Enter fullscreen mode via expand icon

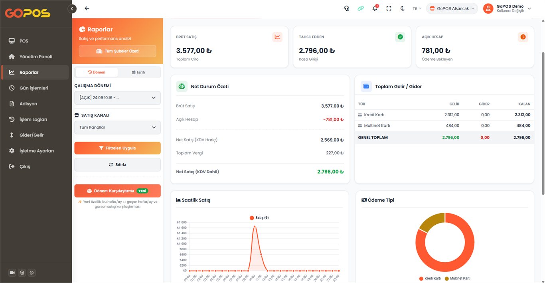click(x=389, y=8)
